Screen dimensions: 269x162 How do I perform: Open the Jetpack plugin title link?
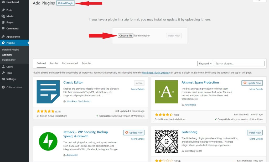pyautogui.click(x=86, y=134)
